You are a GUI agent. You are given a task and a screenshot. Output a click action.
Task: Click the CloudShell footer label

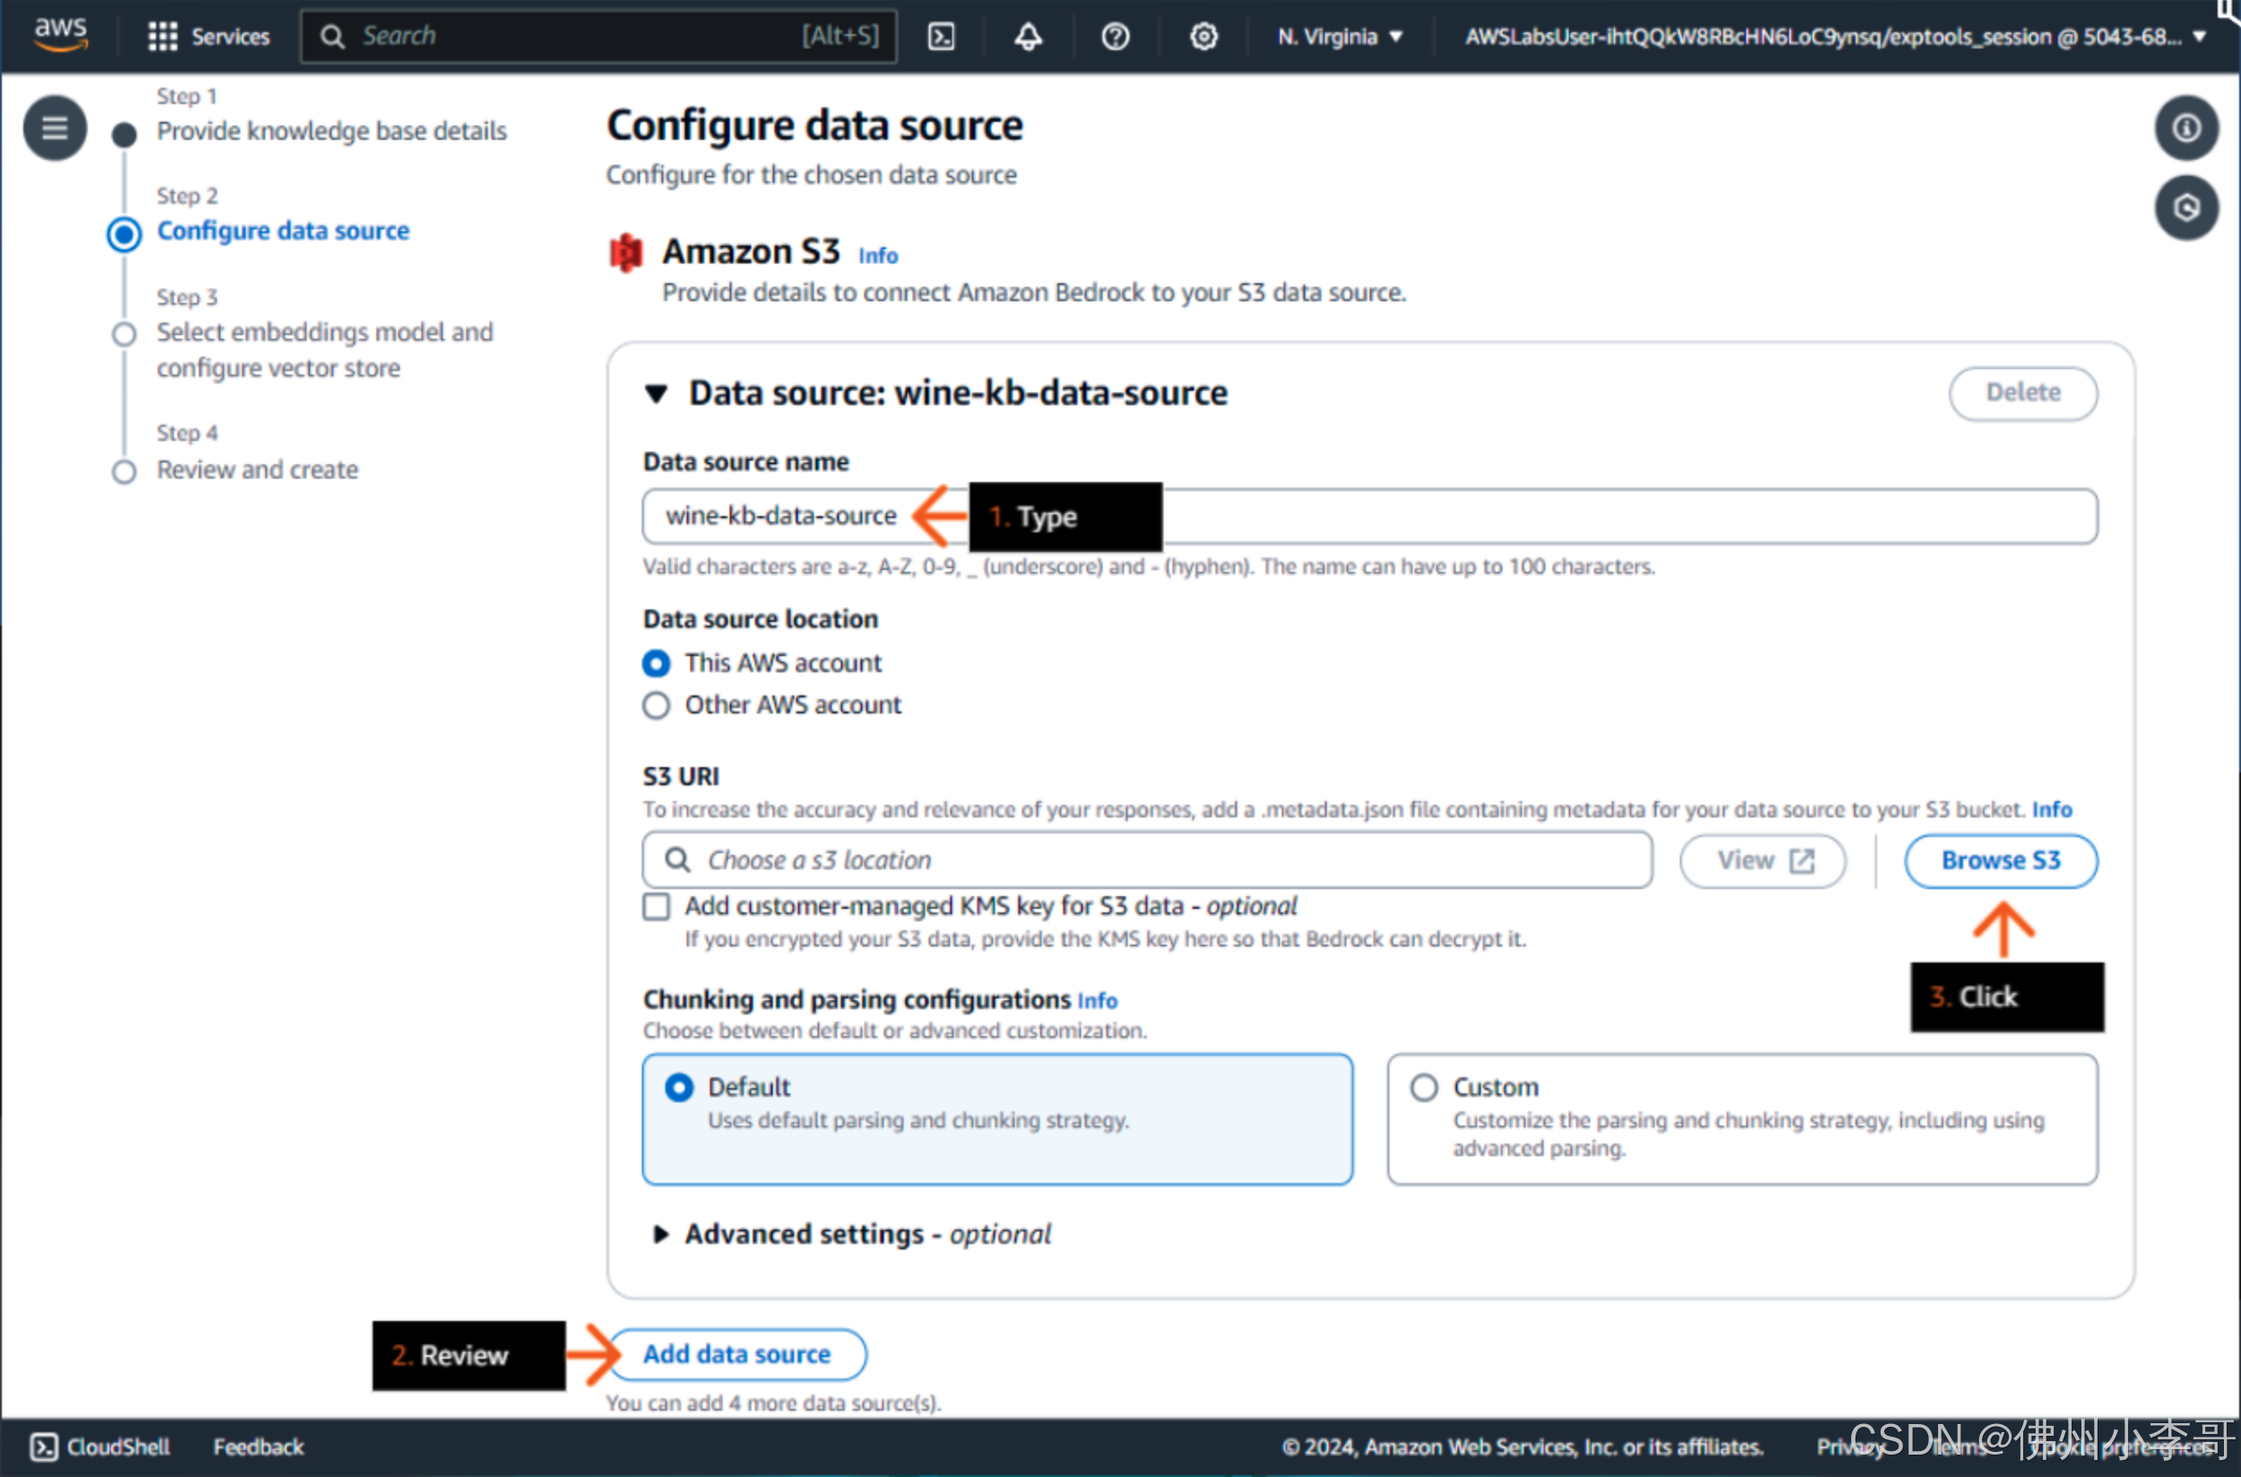tap(118, 1447)
